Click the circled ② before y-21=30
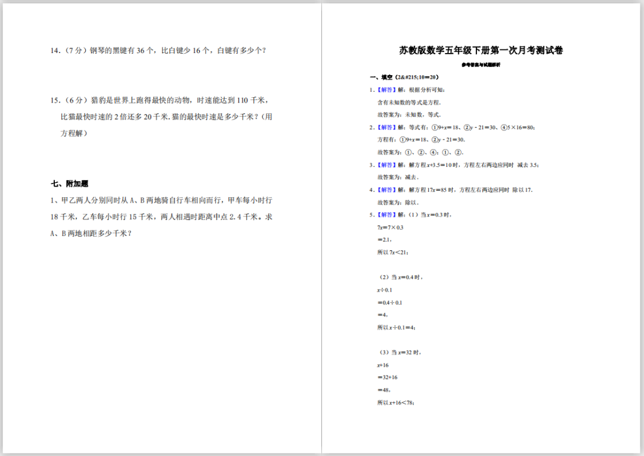This screenshot has height=456, width=644. (x=466, y=127)
